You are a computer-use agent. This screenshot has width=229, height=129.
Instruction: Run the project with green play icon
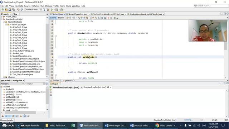[x=52, y=10]
